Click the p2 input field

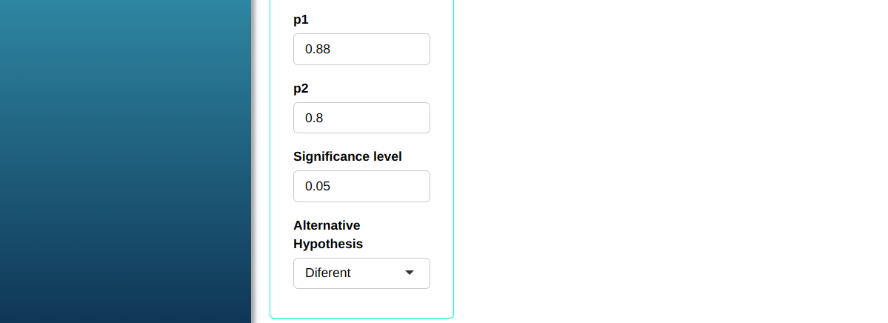pos(361,118)
